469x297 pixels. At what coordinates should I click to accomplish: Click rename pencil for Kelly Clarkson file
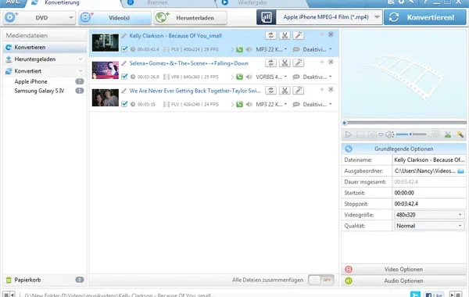124,36
